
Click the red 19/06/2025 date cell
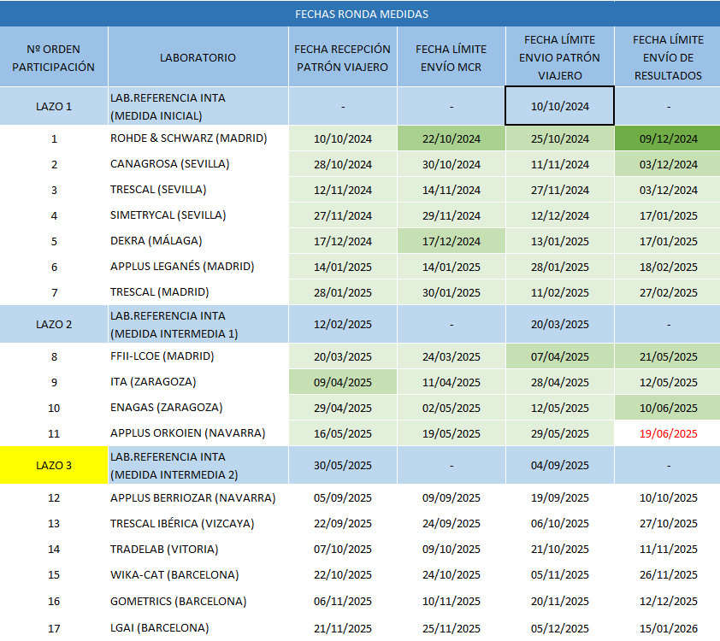pos(668,433)
